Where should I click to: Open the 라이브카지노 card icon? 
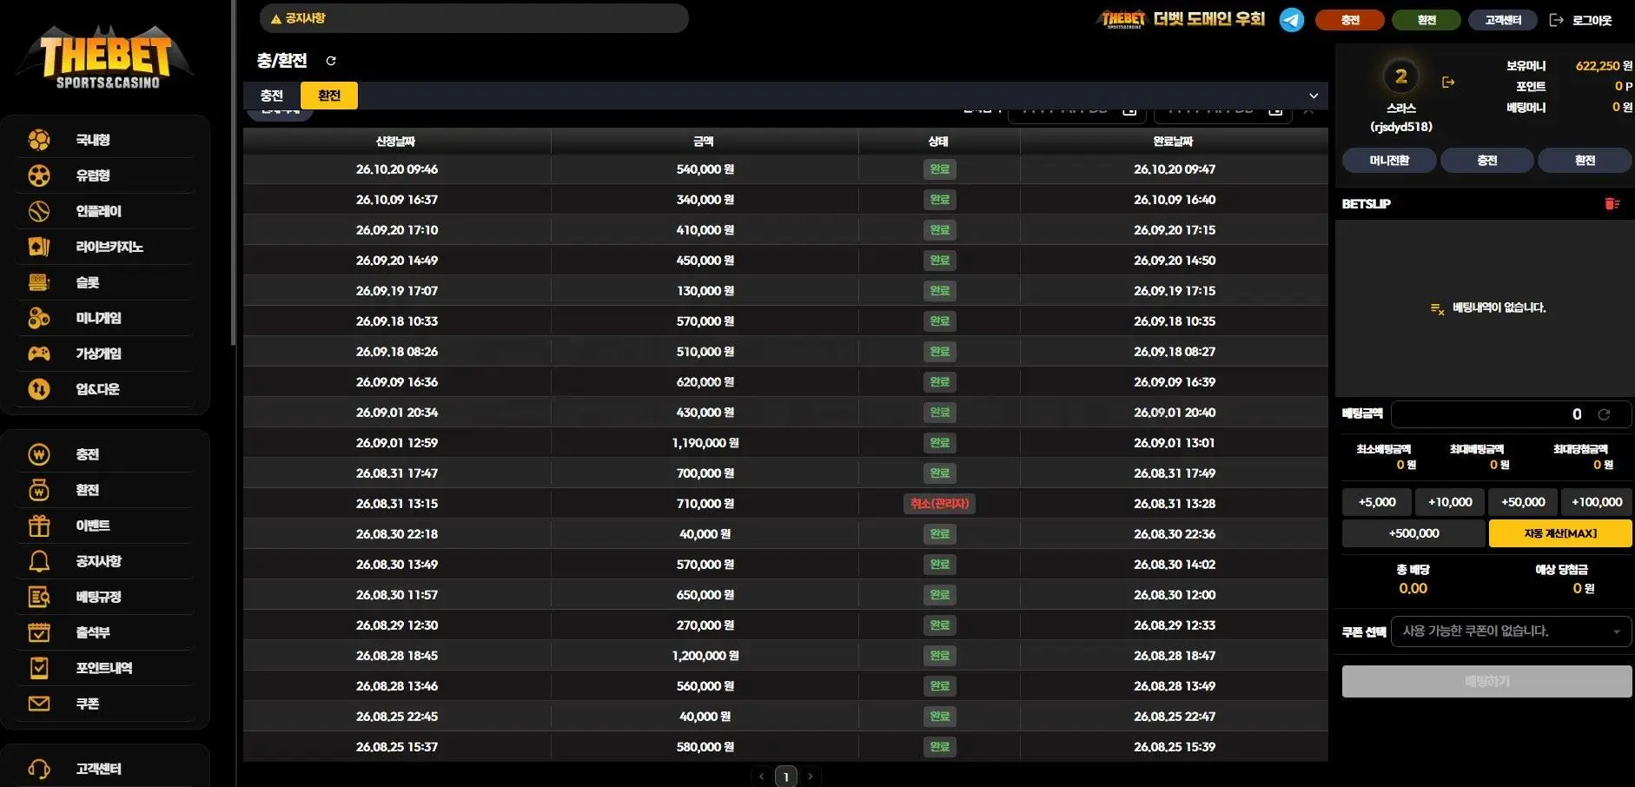39,247
